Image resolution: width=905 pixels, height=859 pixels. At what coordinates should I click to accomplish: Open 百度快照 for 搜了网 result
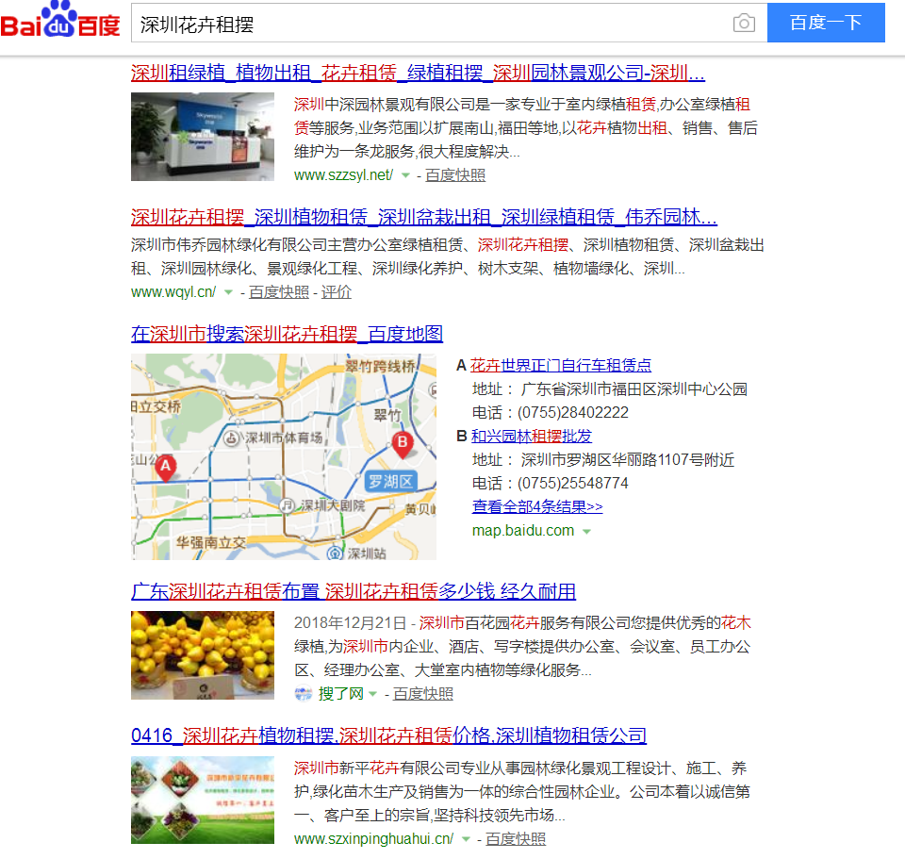pyautogui.click(x=423, y=694)
